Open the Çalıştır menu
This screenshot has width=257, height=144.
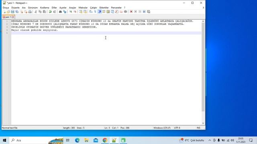click(x=94, y=8)
